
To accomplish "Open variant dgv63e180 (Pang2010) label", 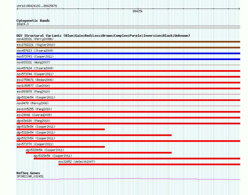I will pyautogui.click(x=33, y=121).
